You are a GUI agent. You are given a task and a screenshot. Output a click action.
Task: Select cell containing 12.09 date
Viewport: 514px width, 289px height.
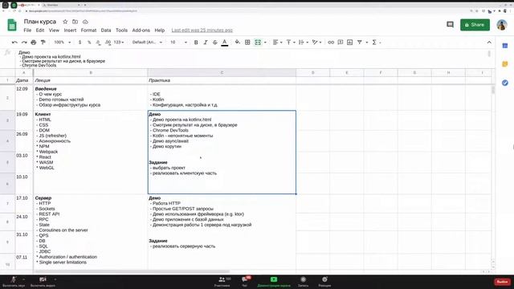pyautogui.click(x=24, y=98)
